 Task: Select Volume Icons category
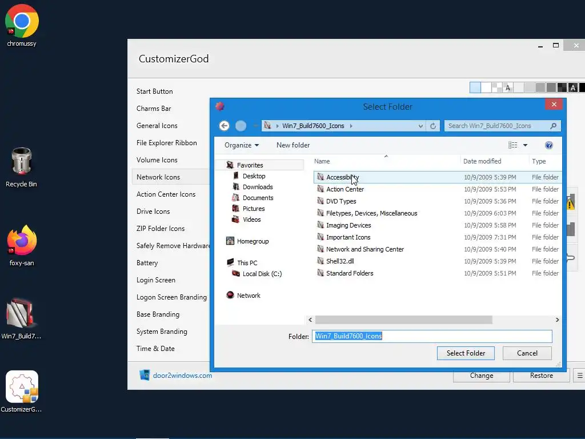tap(157, 160)
